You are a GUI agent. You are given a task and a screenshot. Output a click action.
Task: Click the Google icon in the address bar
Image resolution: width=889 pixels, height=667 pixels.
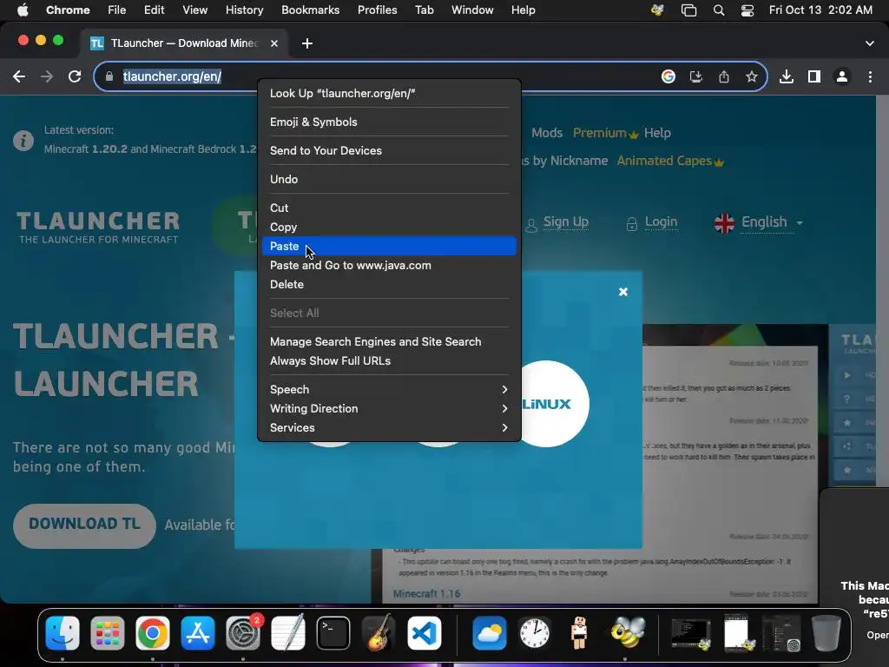(668, 76)
